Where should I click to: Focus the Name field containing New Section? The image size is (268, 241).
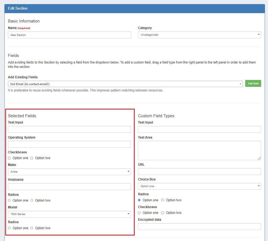coord(69,35)
